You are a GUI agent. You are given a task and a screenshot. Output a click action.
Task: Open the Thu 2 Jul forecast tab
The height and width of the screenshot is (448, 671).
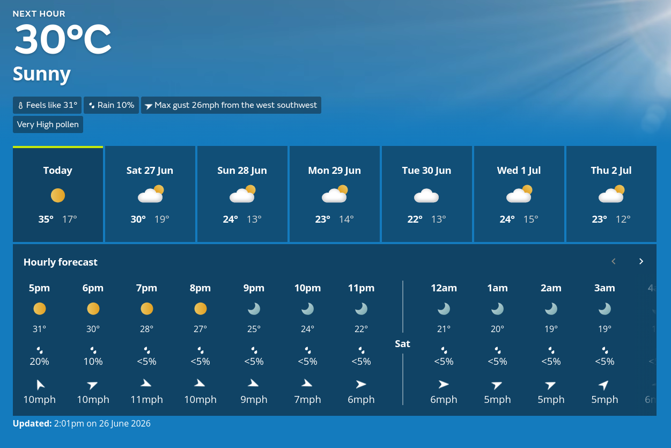611,194
